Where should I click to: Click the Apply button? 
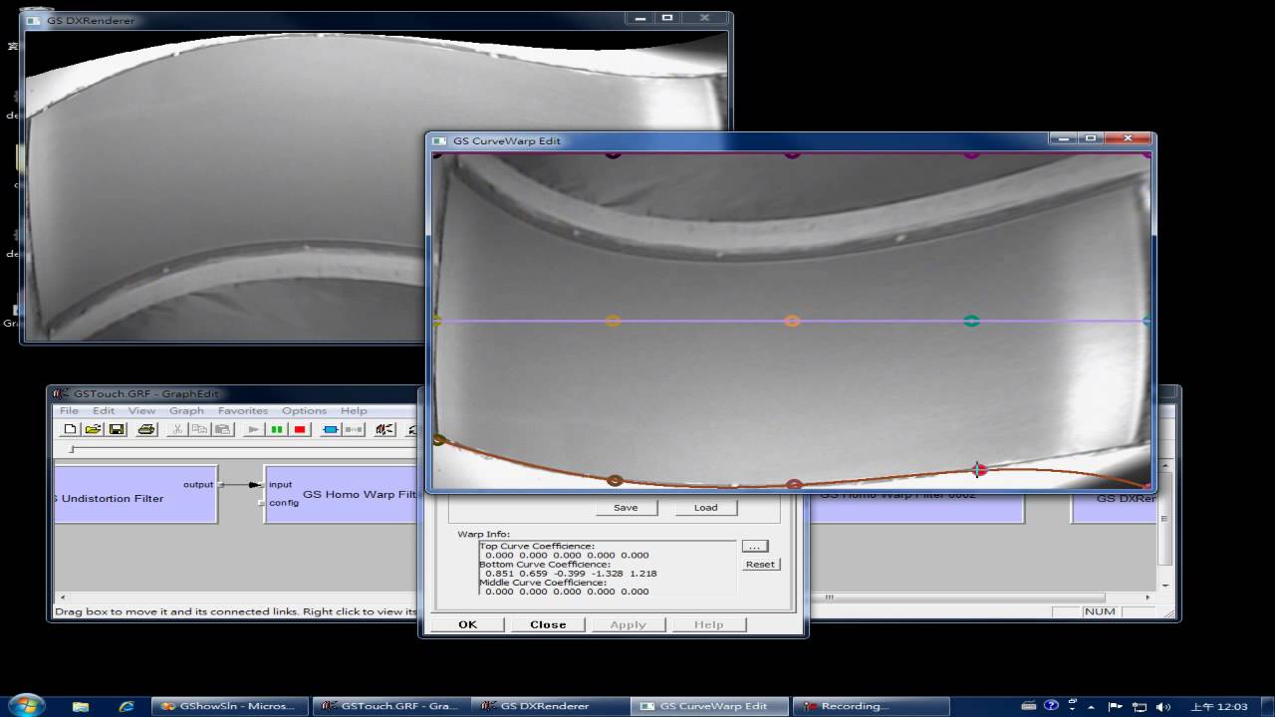coord(628,624)
